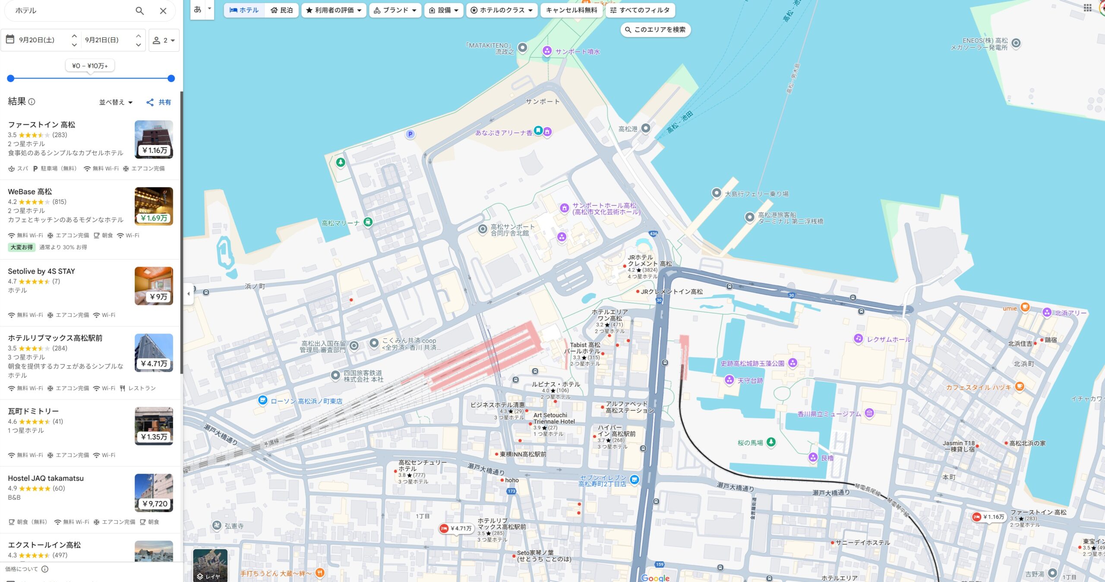Click the 瓦町ドミトリー photo thumbnail
This screenshot has width=1105, height=582.
154,426
